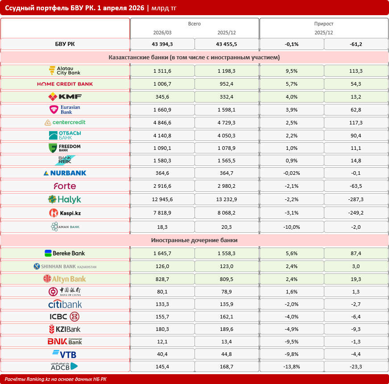Image resolution: width=389 pixels, height=384 pixels.
Task: Click the 'Всего' column header
Action: click(x=194, y=24)
